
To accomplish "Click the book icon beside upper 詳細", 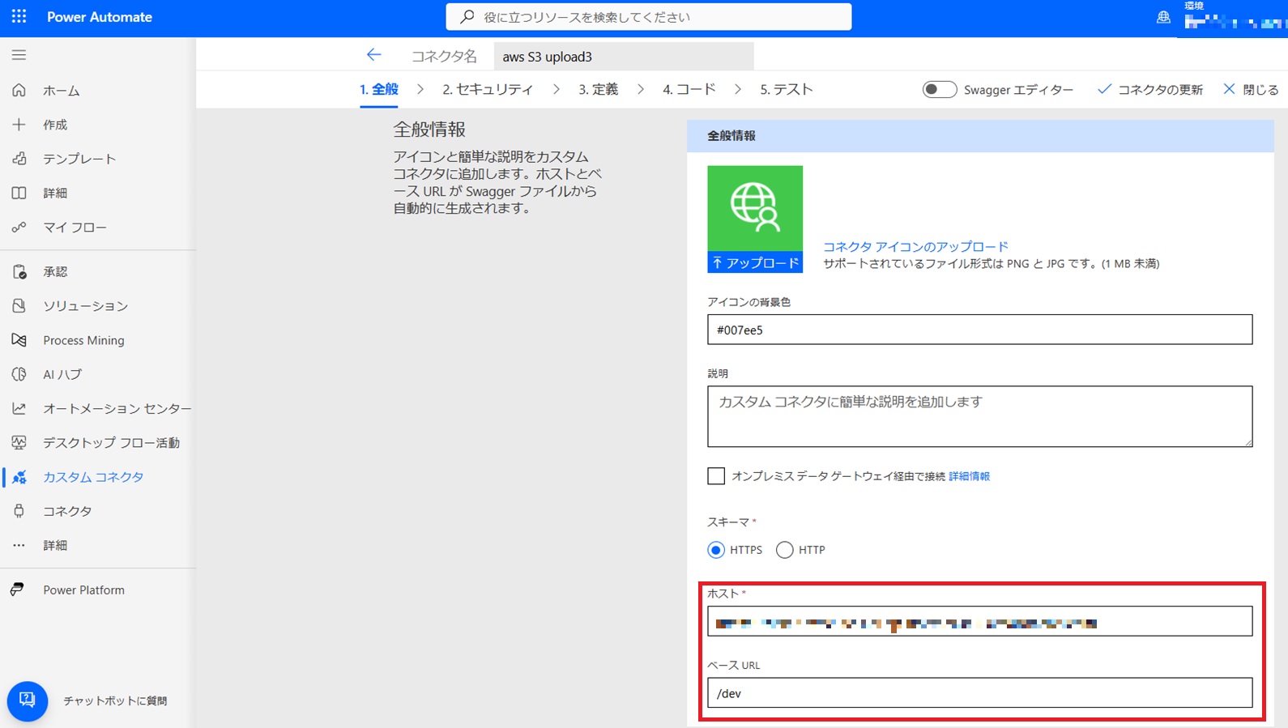I will pyautogui.click(x=19, y=193).
